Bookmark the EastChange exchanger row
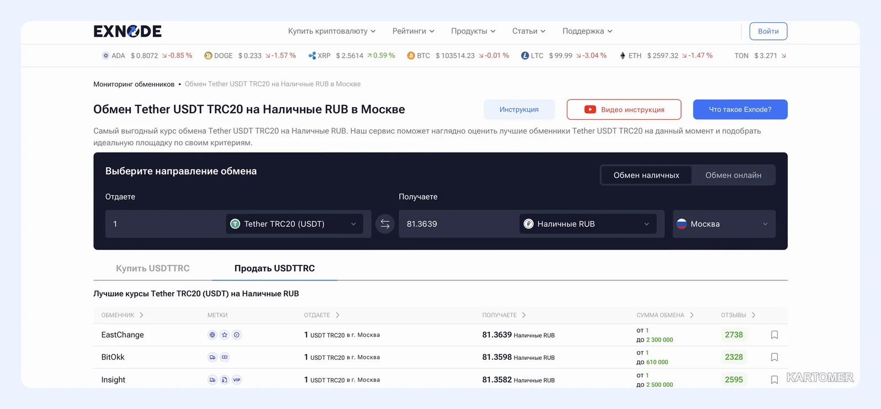The image size is (881, 409). point(774,335)
